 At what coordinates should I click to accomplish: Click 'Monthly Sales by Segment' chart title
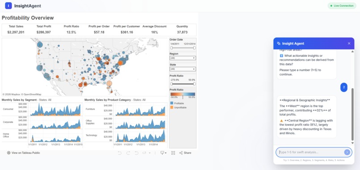pos(19,100)
